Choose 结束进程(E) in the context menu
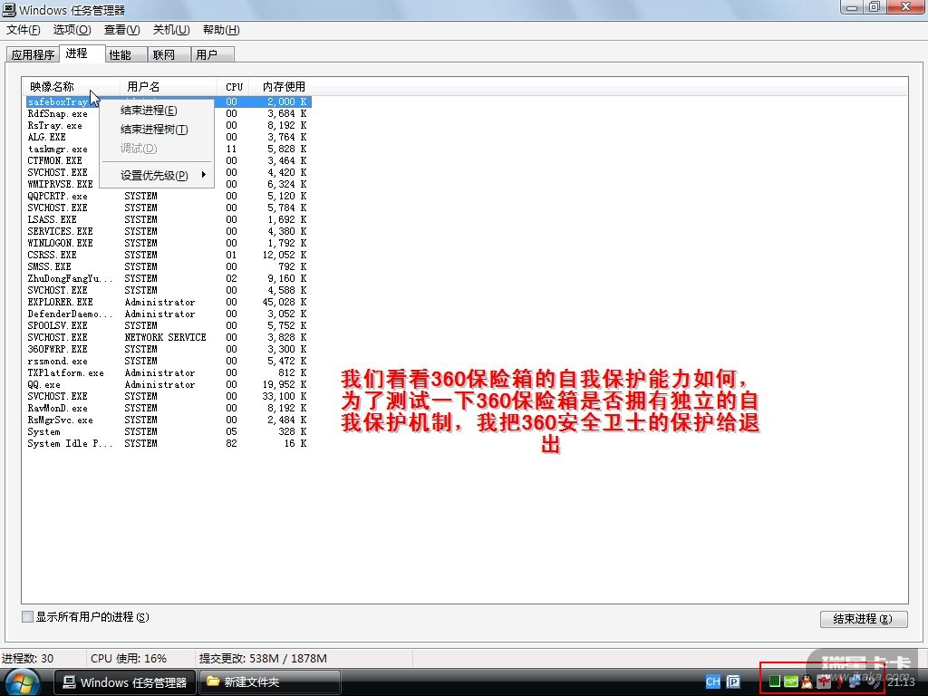The height and width of the screenshot is (696, 928). (x=156, y=110)
